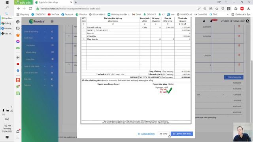Viewport: 253px width, 142px height.
Task: Click the Lập hóa đơn nháp button
Action: 182,134
